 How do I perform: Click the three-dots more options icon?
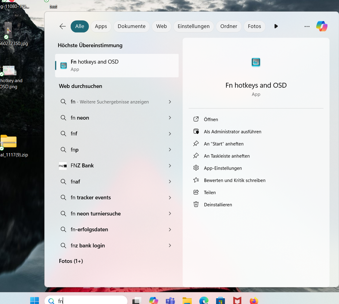[307, 26]
